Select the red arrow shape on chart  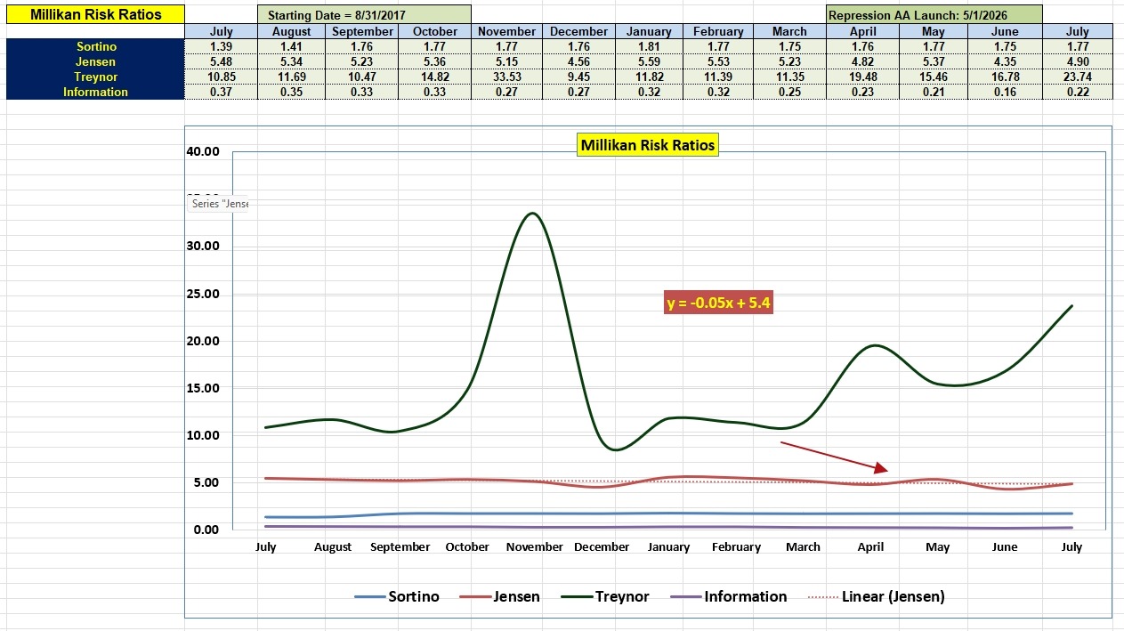click(x=834, y=457)
